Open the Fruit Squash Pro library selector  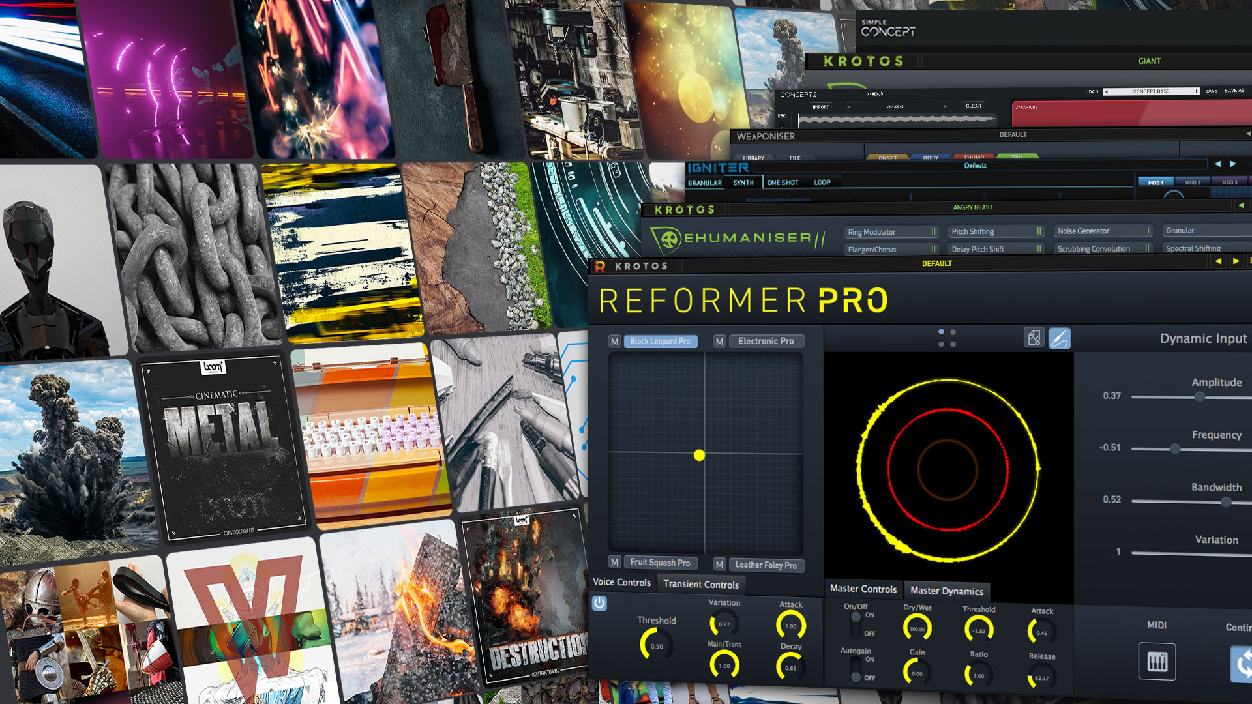point(661,562)
